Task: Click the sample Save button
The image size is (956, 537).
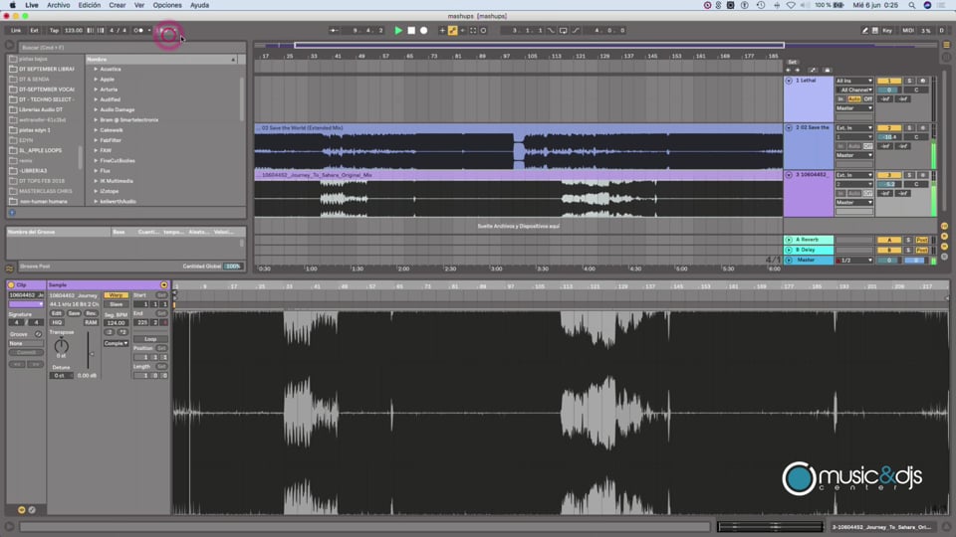Action: 74,313
